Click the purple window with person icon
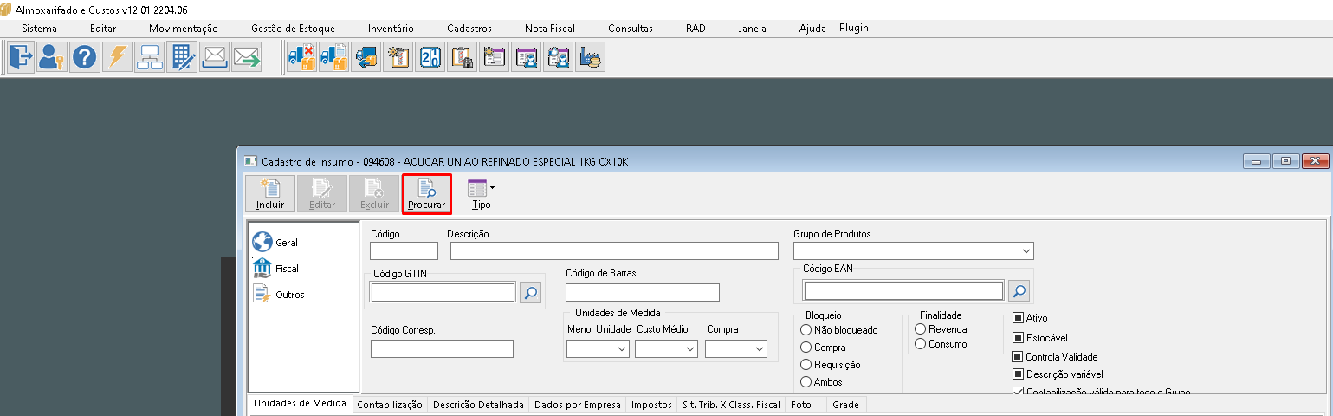Image resolution: width=1333 pixels, height=416 pixels. point(527,57)
